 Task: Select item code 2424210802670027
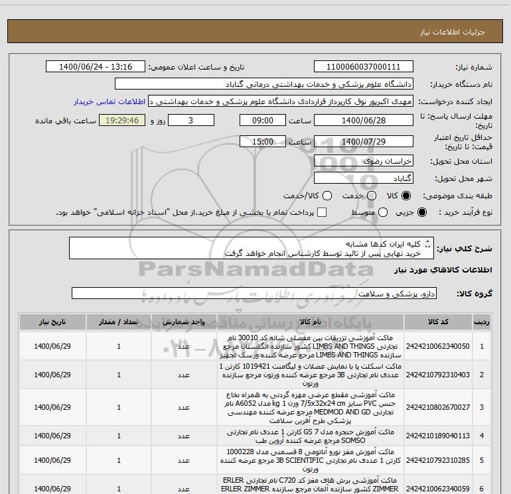[438, 407]
